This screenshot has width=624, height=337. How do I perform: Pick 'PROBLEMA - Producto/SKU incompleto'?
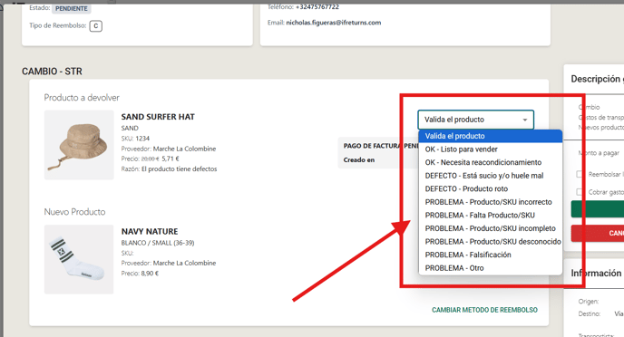[x=491, y=228]
